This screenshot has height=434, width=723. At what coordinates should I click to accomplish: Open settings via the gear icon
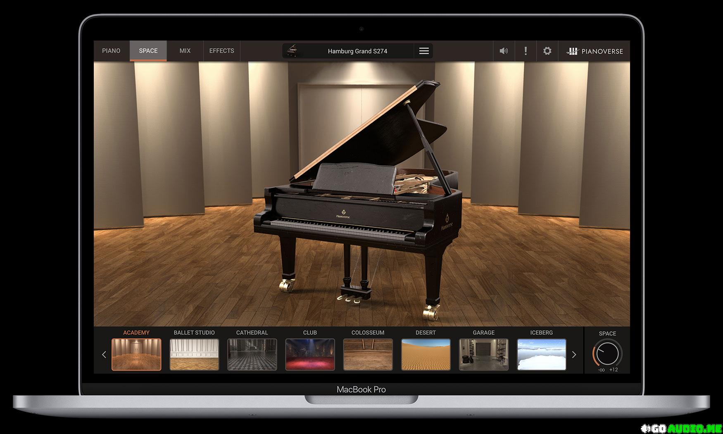click(547, 51)
